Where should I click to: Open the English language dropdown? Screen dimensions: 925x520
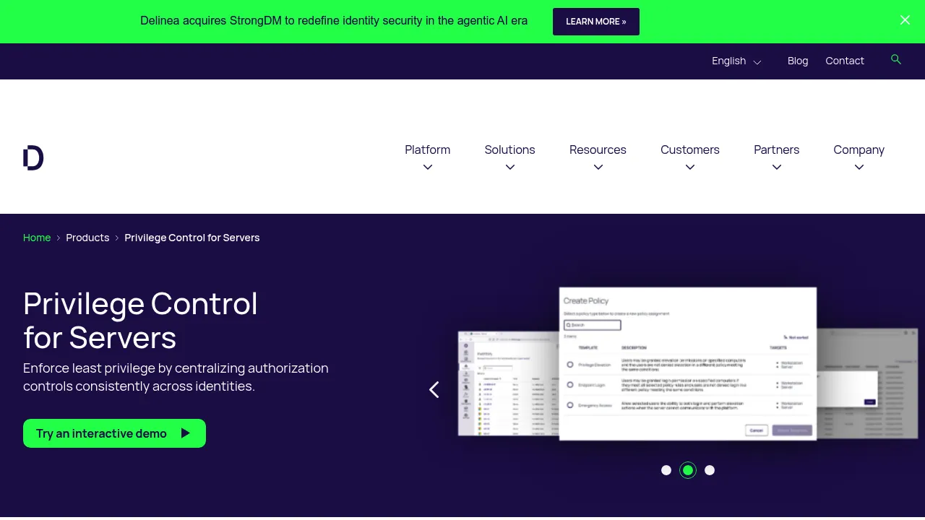(x=736, y=61)
